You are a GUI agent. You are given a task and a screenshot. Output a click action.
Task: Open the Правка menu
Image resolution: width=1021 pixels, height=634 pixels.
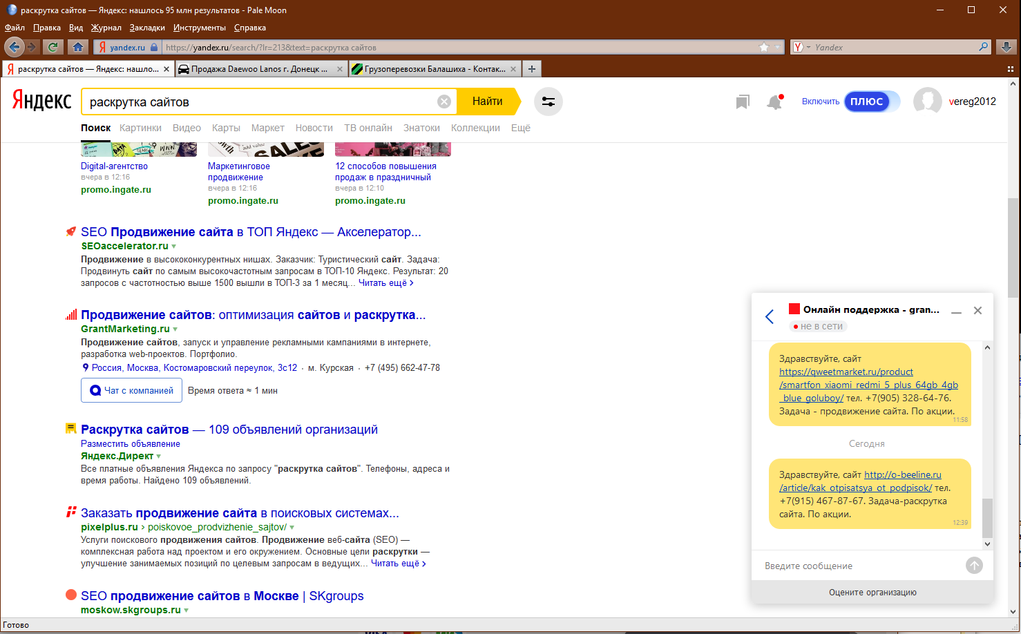click(x=47, y=28)
